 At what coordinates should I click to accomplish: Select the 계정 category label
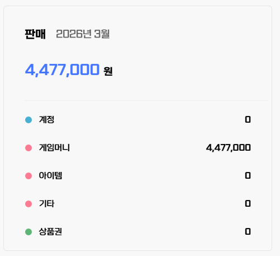(46, 119)
